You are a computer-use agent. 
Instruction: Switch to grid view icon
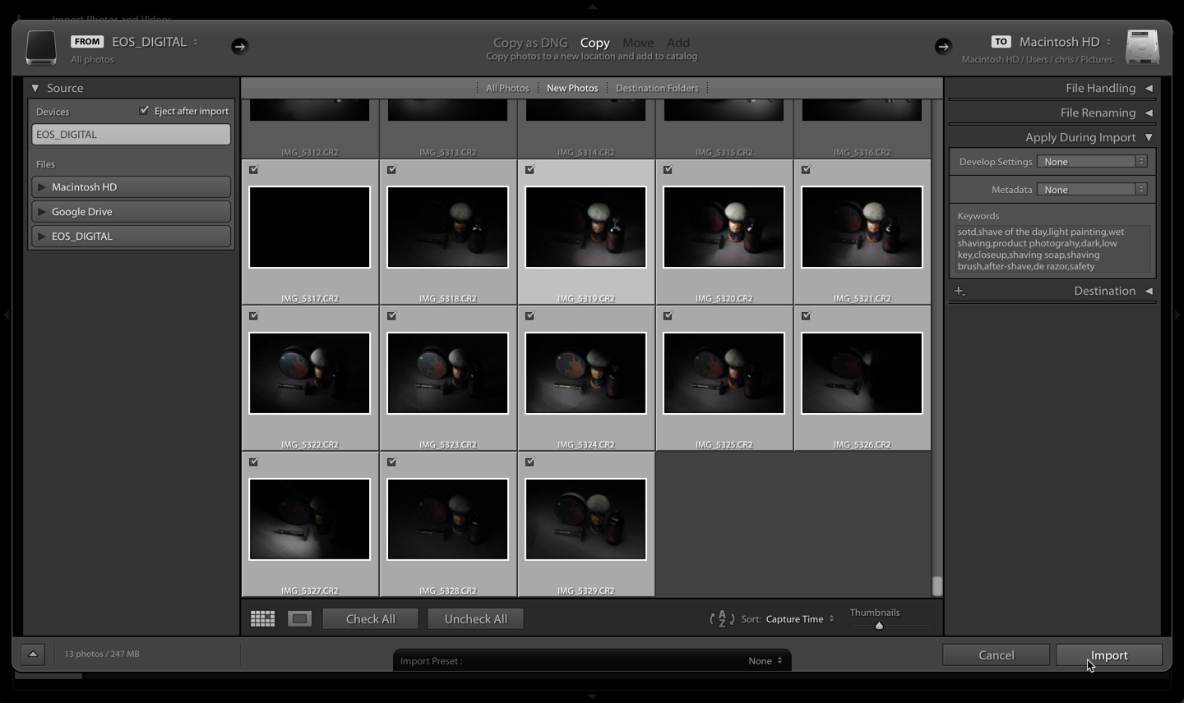[262, 619]
